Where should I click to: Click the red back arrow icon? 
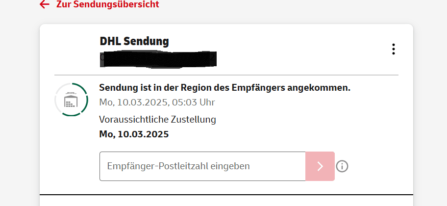point(45,4)
